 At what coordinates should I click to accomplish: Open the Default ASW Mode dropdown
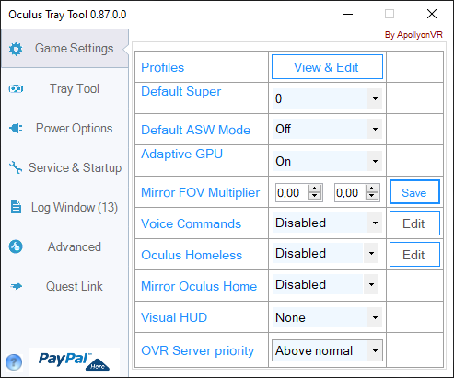click(327, 129)
